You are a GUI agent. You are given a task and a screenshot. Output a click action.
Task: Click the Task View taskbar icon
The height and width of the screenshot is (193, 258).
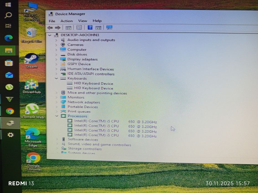point(8,26)
